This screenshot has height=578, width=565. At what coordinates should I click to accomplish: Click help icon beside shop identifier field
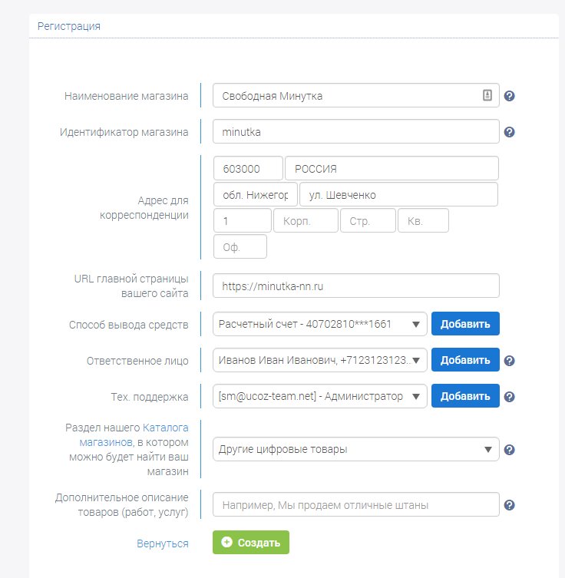[509, 132]
